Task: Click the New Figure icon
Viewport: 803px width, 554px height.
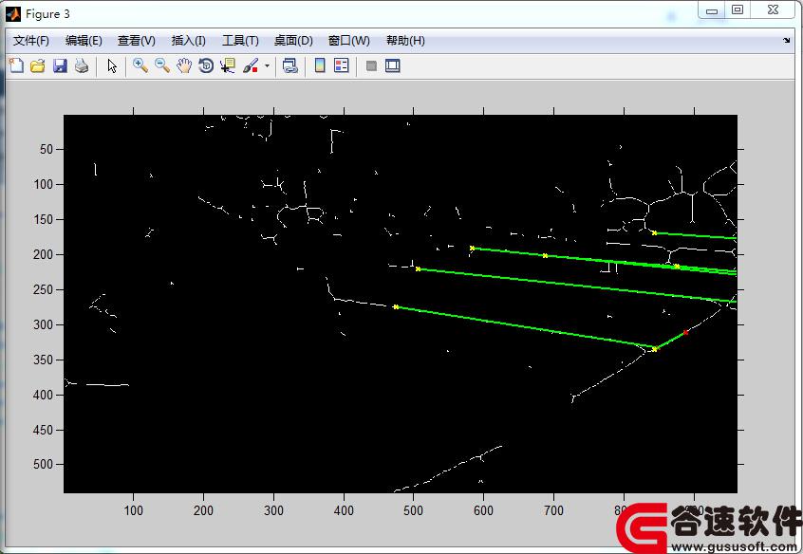Action: tap(16, 65)
